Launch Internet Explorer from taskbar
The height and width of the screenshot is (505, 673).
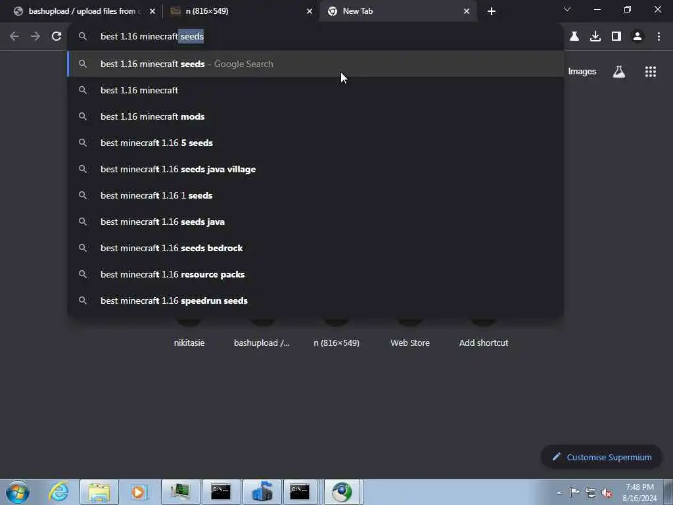[58, 492]
